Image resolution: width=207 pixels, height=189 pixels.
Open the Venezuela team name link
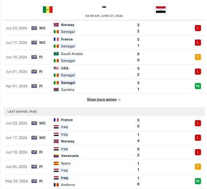point(70,156)
